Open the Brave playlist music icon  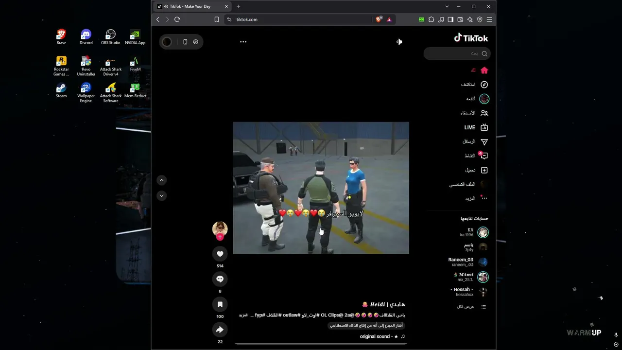click(x=441, y=19)
